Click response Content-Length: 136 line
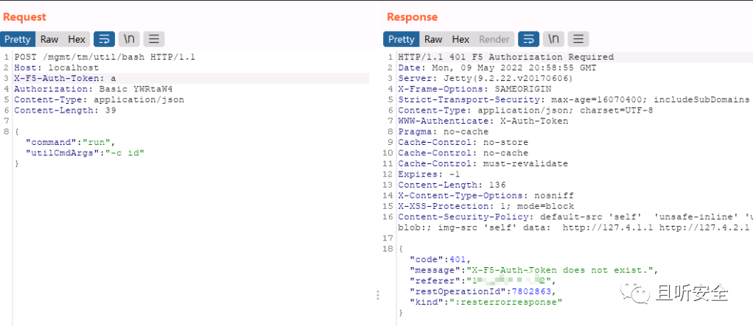Screen dimensions: 753x326 point(452,185)
